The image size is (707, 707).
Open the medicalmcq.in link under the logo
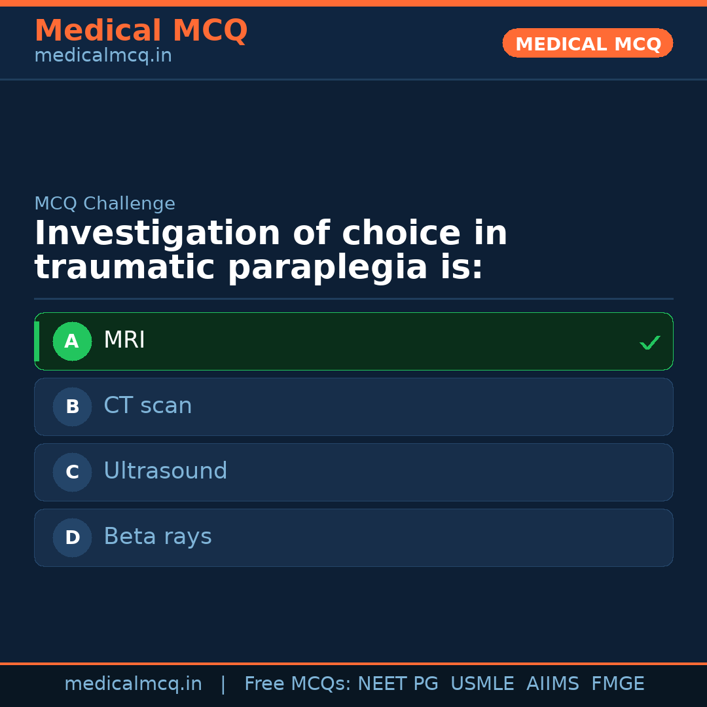(x=103, y=55)
